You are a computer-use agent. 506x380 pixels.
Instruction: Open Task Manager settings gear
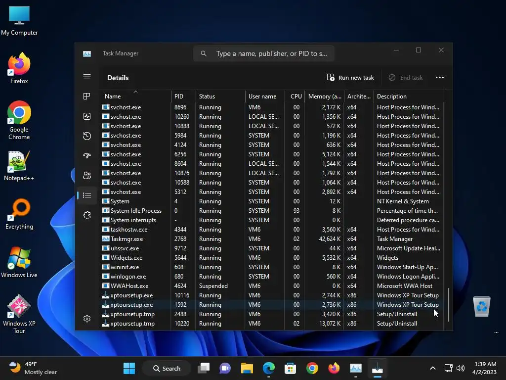point(87,319)
